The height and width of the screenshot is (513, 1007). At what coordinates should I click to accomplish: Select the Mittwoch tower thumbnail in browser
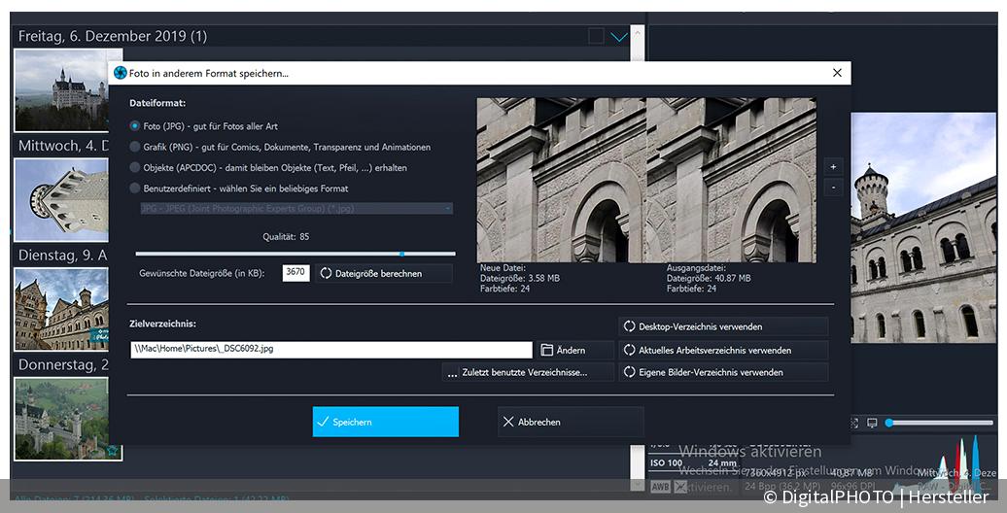(x=61, y=200)
